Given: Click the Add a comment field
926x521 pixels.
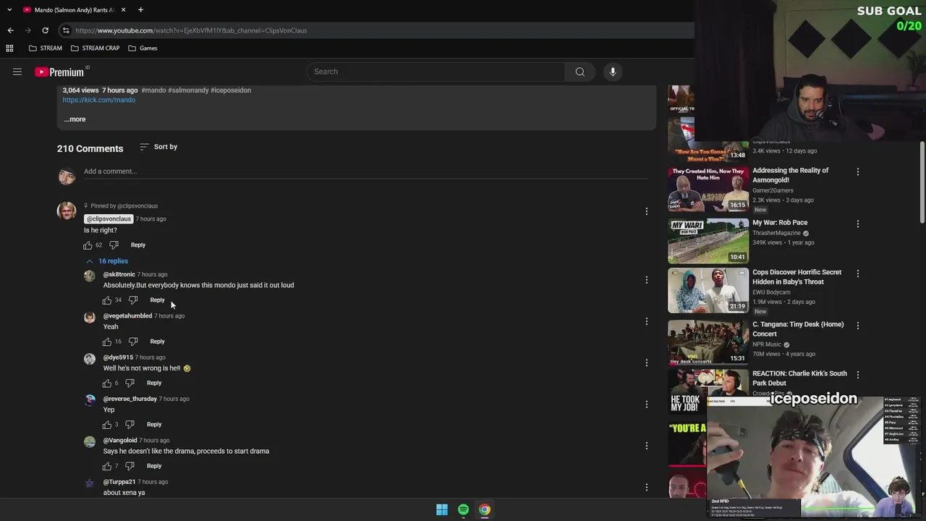Looking at the screenshot, I should 365,171.
